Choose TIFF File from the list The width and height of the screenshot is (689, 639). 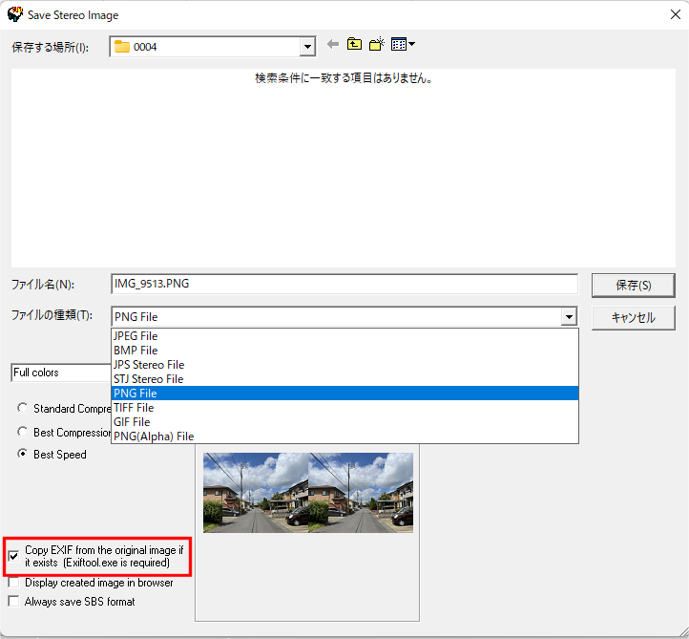point(344,408)
